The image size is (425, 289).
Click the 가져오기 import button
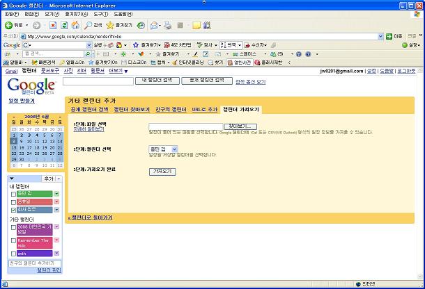tap(162, 172)
